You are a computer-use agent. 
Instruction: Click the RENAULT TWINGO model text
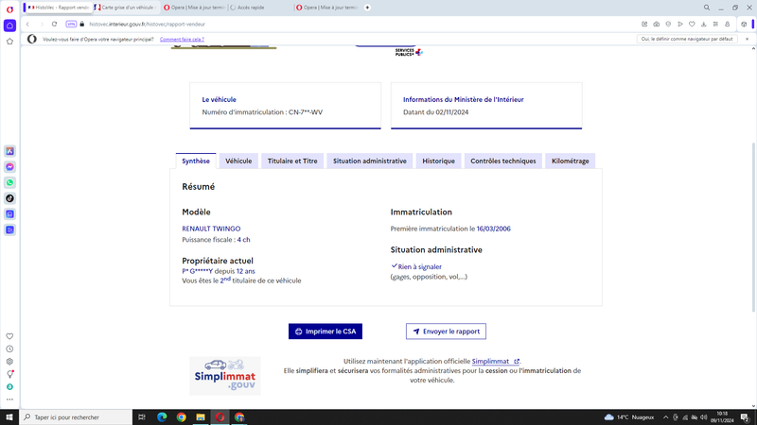211,229
